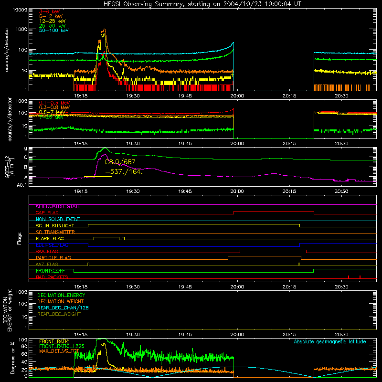Click the DECIMATION ENERGY or weight axis title
Screen dimensions: 382x382
[x=7, y=310]
